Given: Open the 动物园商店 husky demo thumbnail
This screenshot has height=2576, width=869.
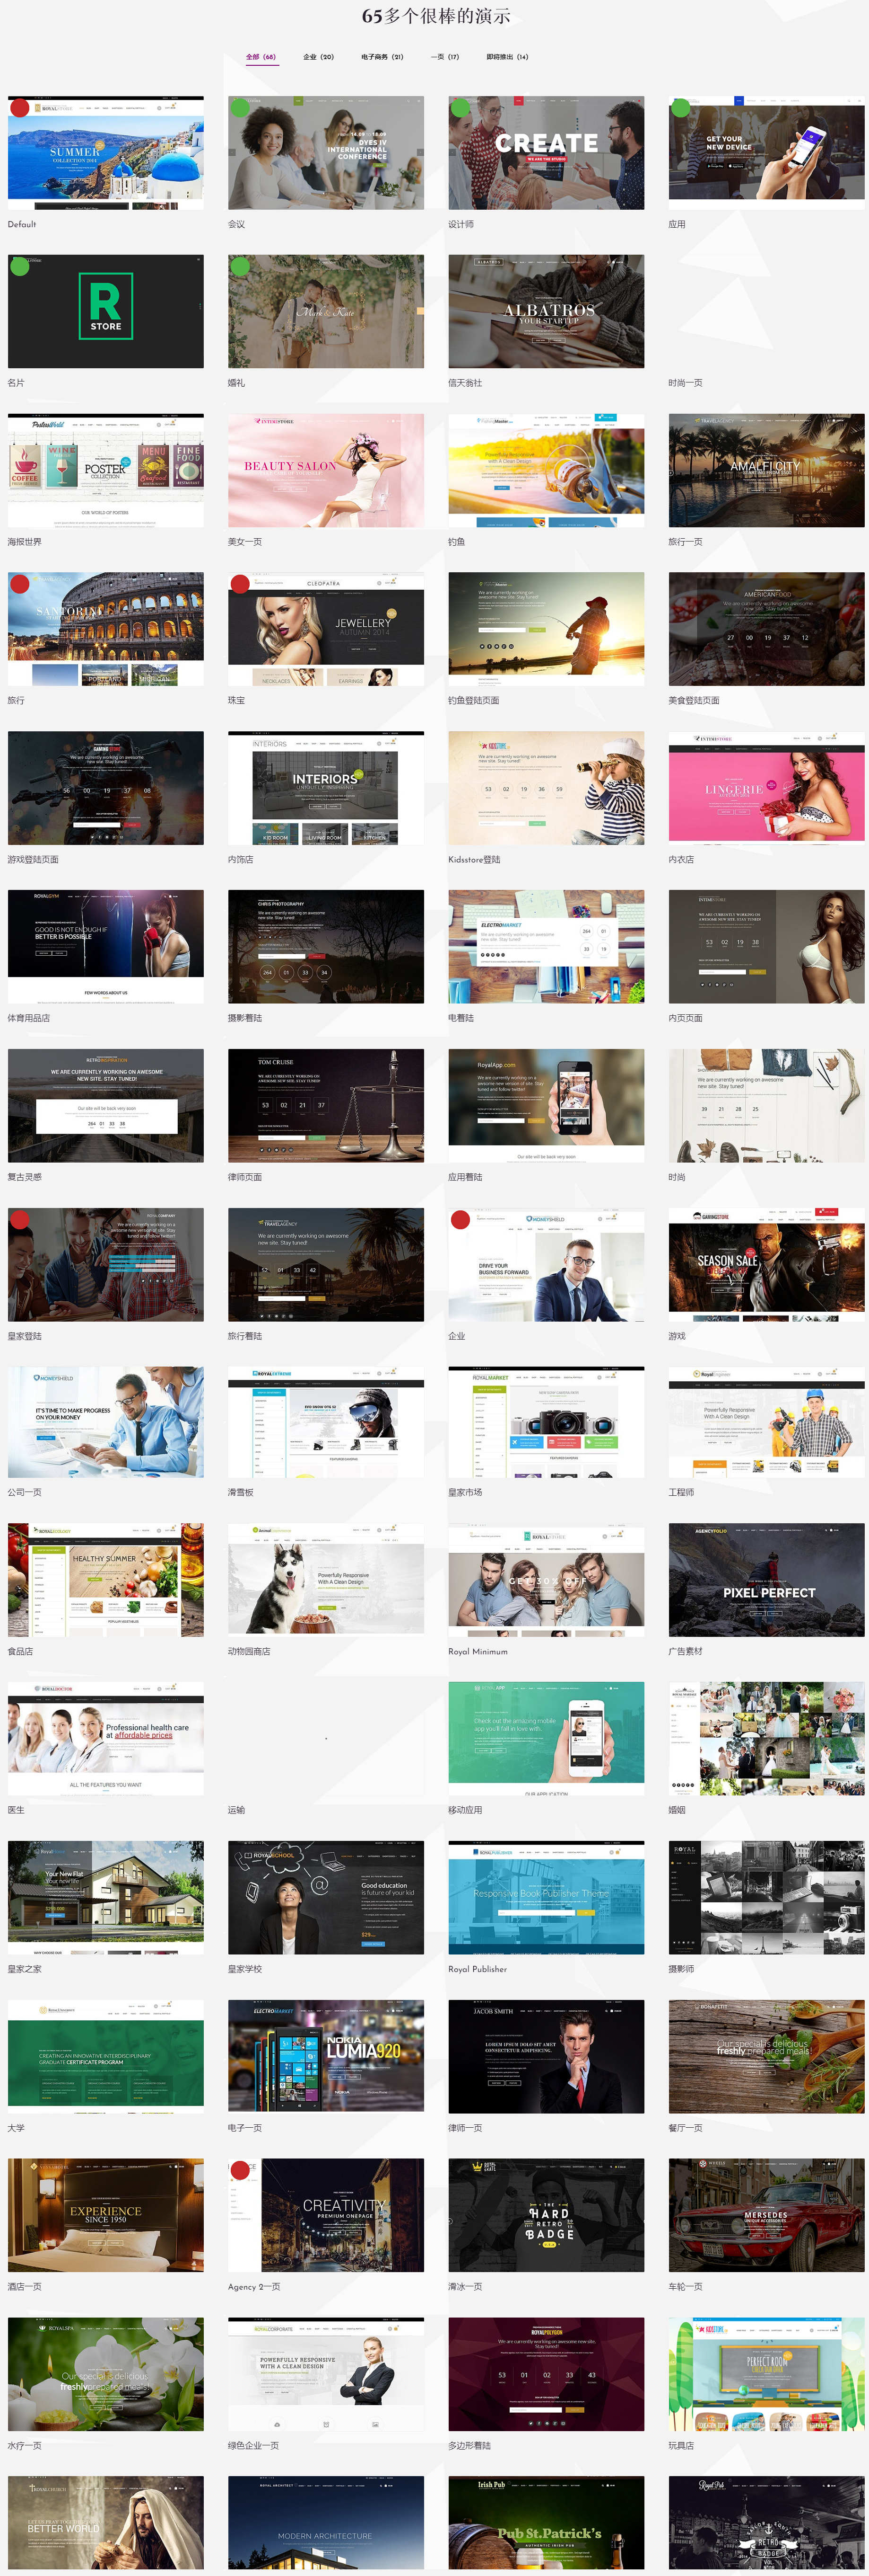Looking at the screenshot, I should click(x=326, y=1580).
